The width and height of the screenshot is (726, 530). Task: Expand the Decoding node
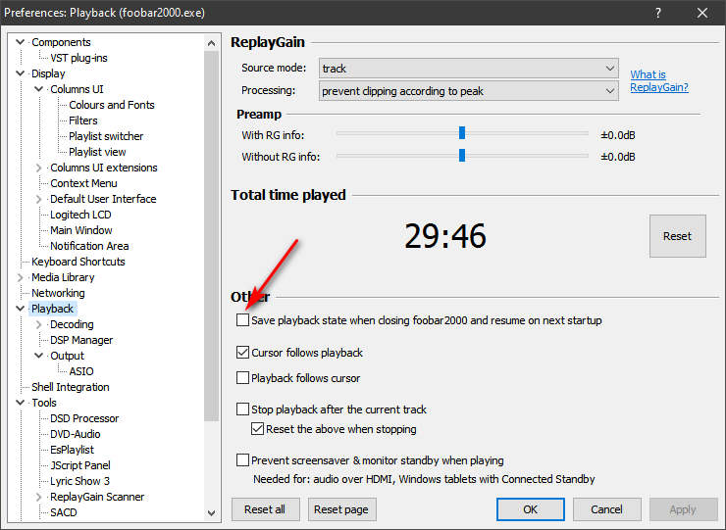click(x=39, y=324)
